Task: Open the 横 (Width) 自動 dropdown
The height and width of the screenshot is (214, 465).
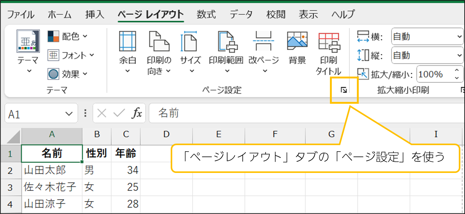Action: [x=459, y=37]
